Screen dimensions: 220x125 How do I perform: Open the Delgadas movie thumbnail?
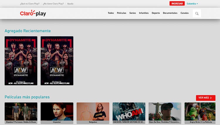point(93,113)
